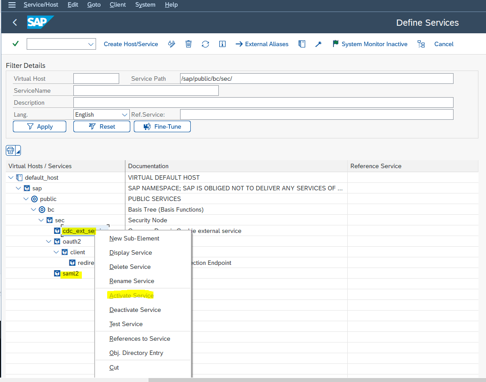Click the green checkmark Enter icon
Viewport: 486px width, 382px height.
click(16, 43)
